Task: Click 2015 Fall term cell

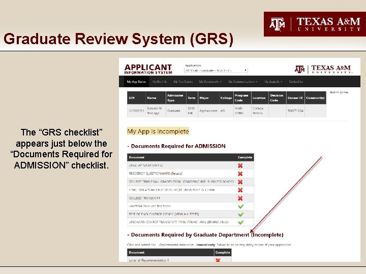Action: point(191,111)
